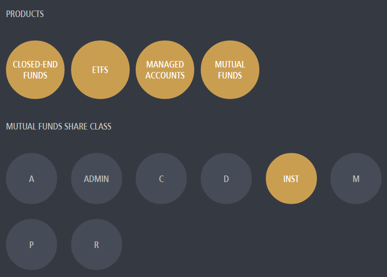Click the Mutual Funds Share Class heading

point(59,126)
